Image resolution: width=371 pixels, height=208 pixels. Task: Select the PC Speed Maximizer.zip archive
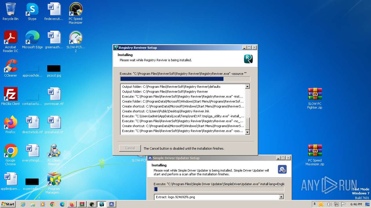coord(315,155)
